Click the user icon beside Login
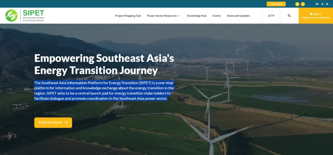The height and width of the screenshot is (155, 333). [311, 14]
